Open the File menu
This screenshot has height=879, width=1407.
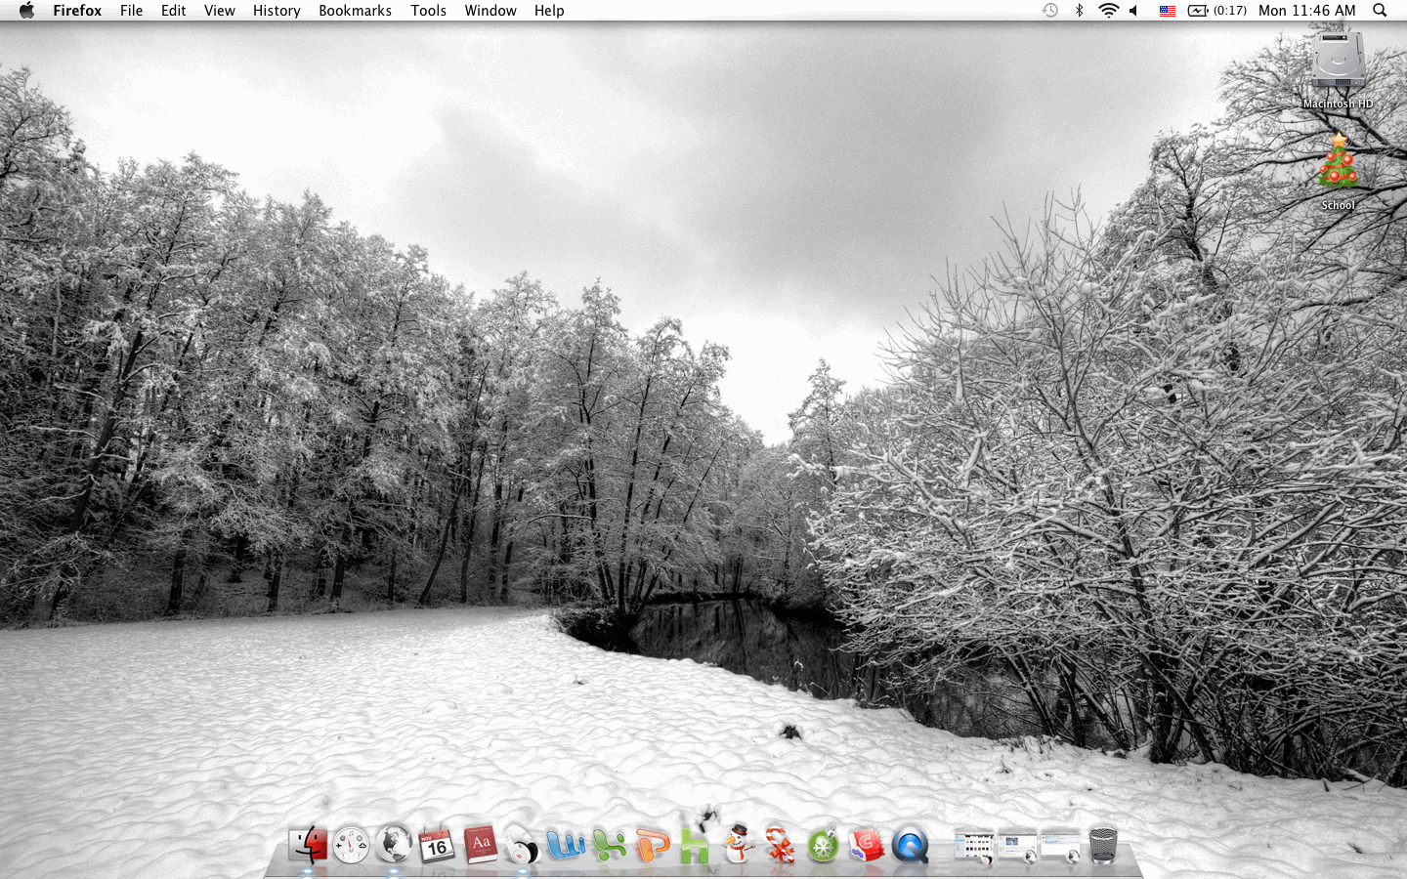click(x=131, y=11)
